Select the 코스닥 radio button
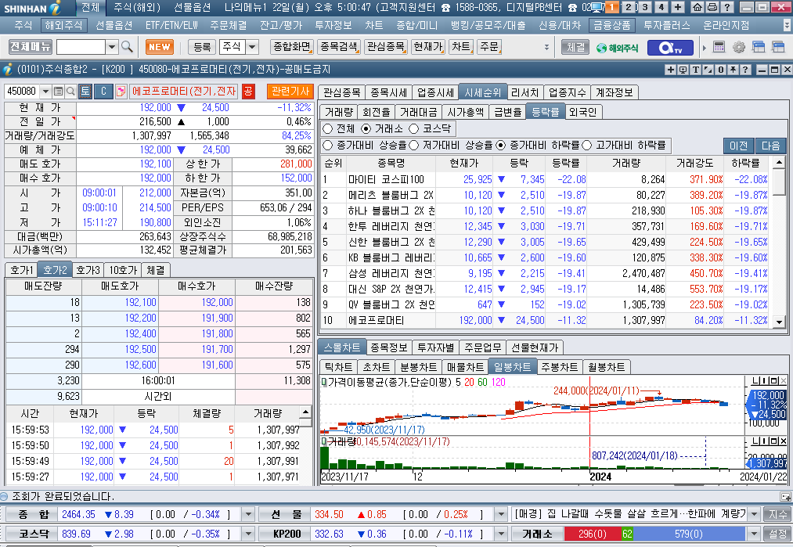This screenshot has width=793, height=547. coord(413,129)
